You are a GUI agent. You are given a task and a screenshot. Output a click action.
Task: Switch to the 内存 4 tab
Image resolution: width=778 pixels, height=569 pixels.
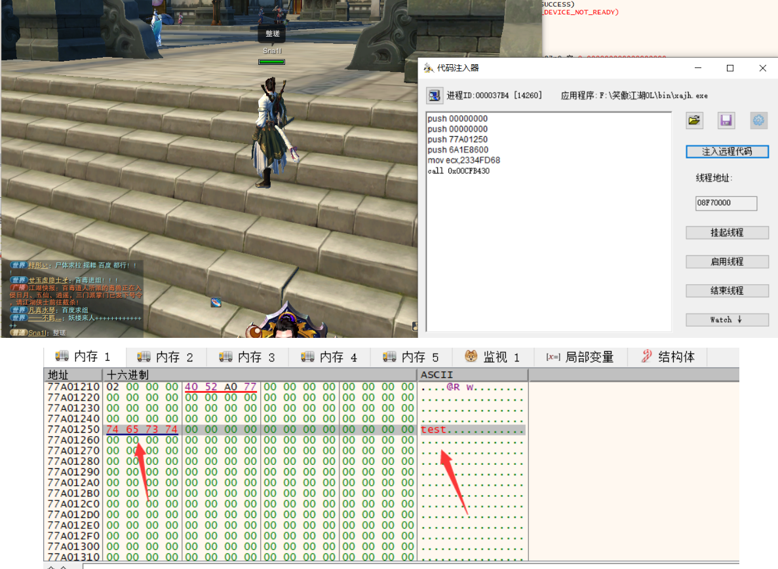pos(328,357)
